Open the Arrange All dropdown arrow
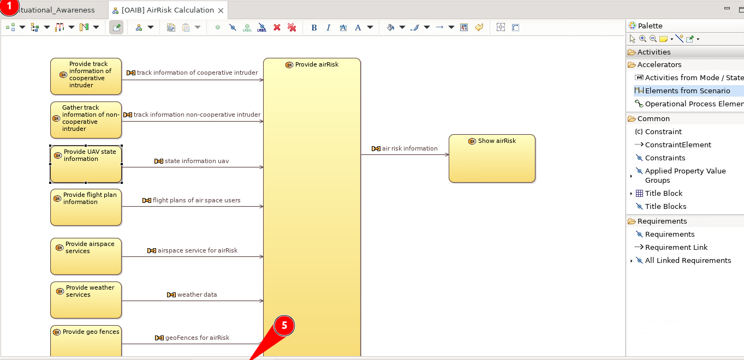This screenshot has width=744, height=360. [x=22, y=27]
